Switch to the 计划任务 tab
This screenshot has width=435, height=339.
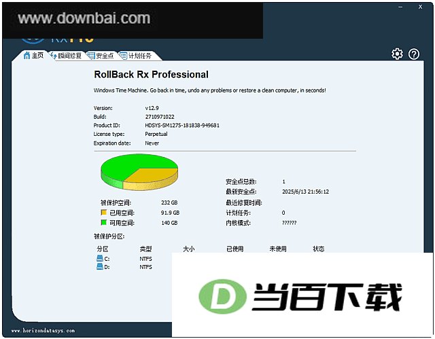tap(136, 56)
